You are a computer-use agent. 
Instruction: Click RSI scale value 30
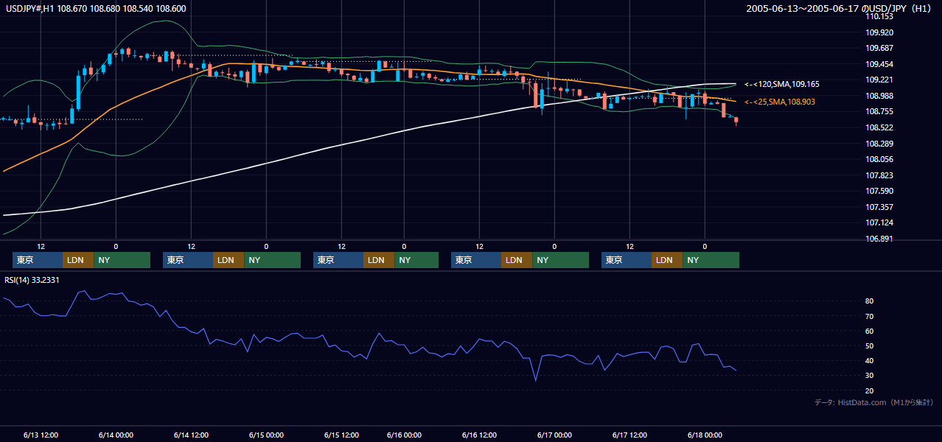(870, 375)
